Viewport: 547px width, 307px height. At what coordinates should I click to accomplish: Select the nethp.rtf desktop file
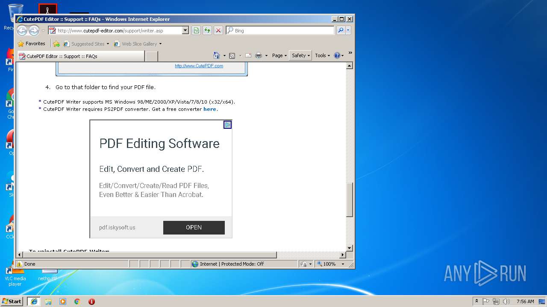click(47, 275)
